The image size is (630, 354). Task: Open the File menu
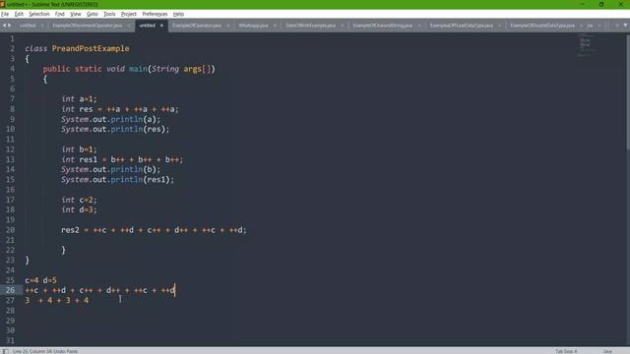pyautogui.click(x=5, y=14)
